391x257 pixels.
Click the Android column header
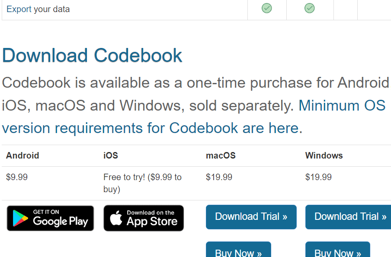pyautogui.click(x=22, y=155)
